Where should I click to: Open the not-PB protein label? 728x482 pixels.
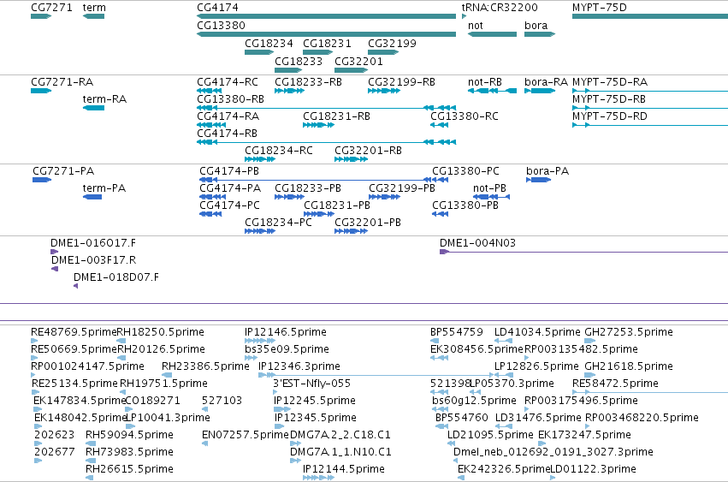pyautogui.click(x=490, y=188)
